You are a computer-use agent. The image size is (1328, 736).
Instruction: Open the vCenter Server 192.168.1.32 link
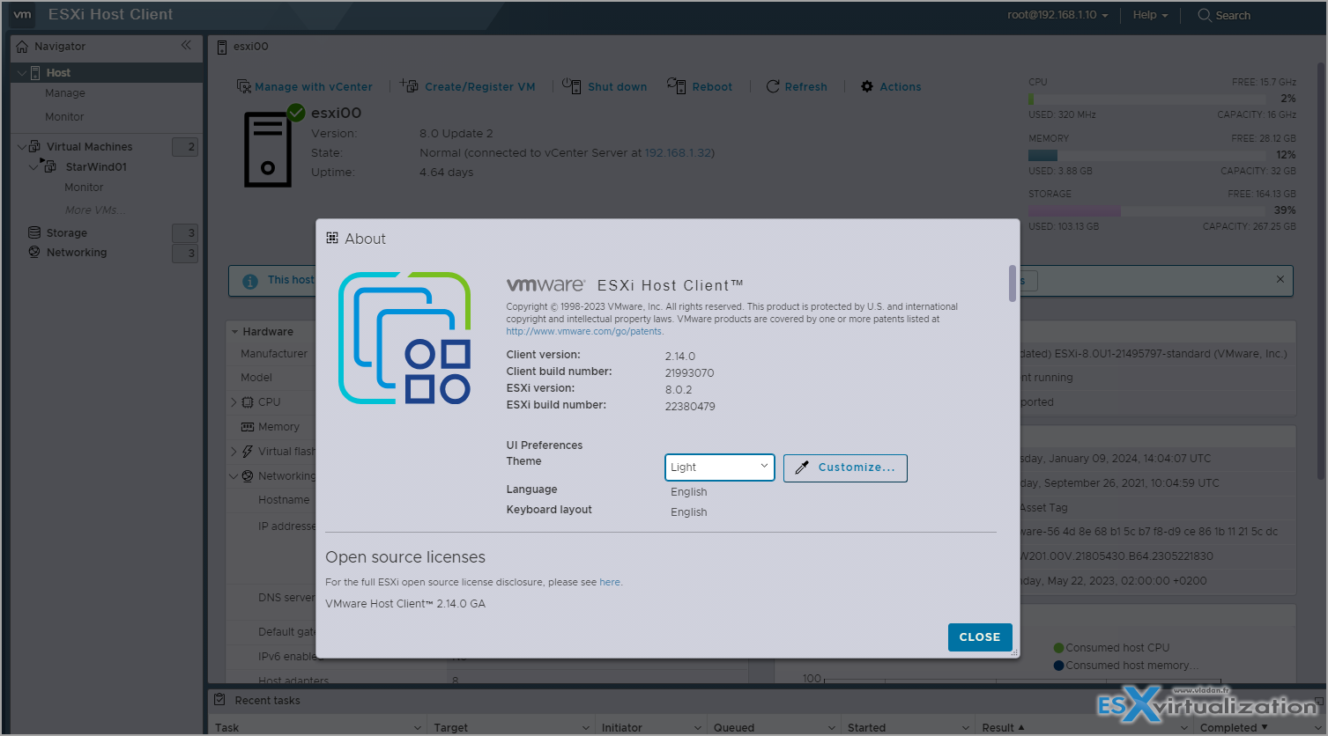coord(678,153)
